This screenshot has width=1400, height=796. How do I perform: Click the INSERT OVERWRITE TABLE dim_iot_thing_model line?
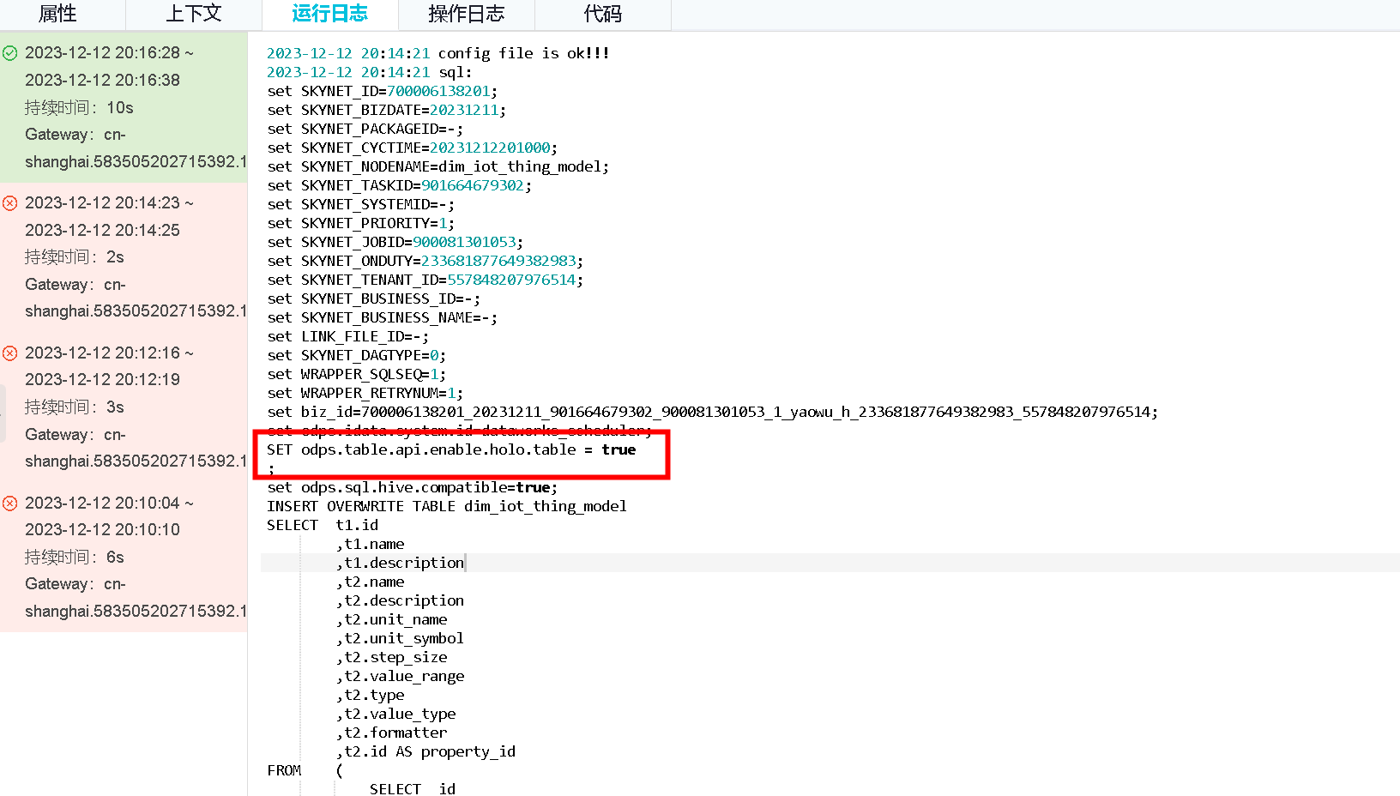click(x=447, y=506)
